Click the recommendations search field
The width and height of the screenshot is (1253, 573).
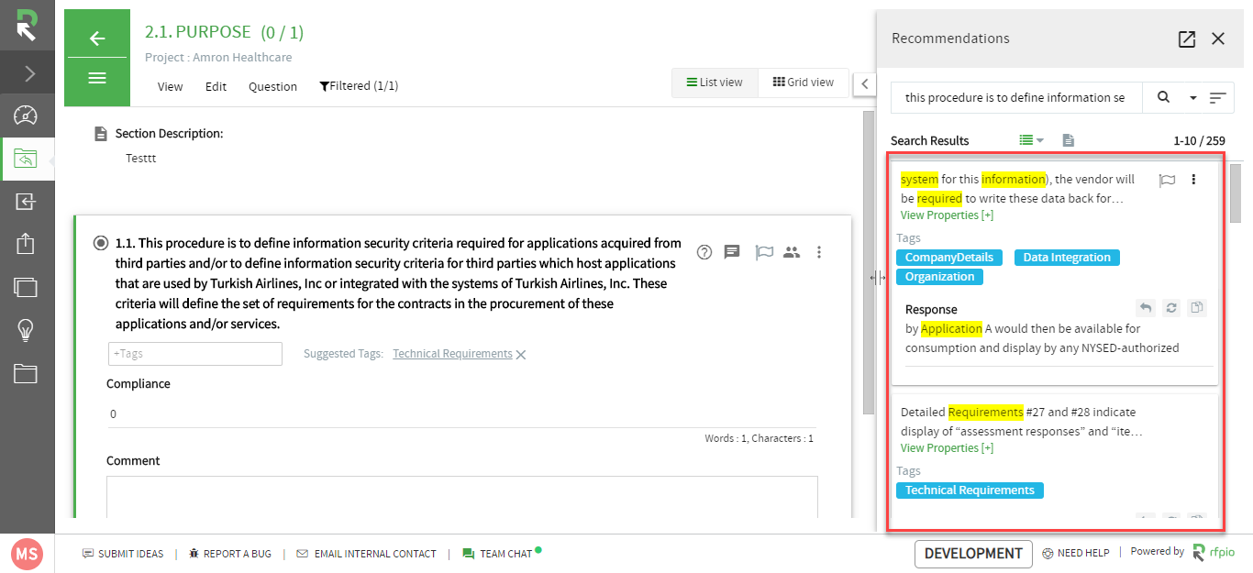point(1016,97)
